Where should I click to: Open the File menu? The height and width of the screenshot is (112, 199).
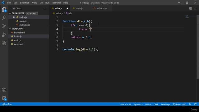pos(9,3)
